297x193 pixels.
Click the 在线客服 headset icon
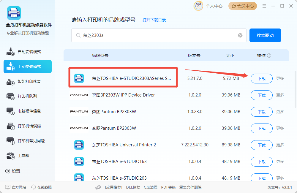point(34,187)
